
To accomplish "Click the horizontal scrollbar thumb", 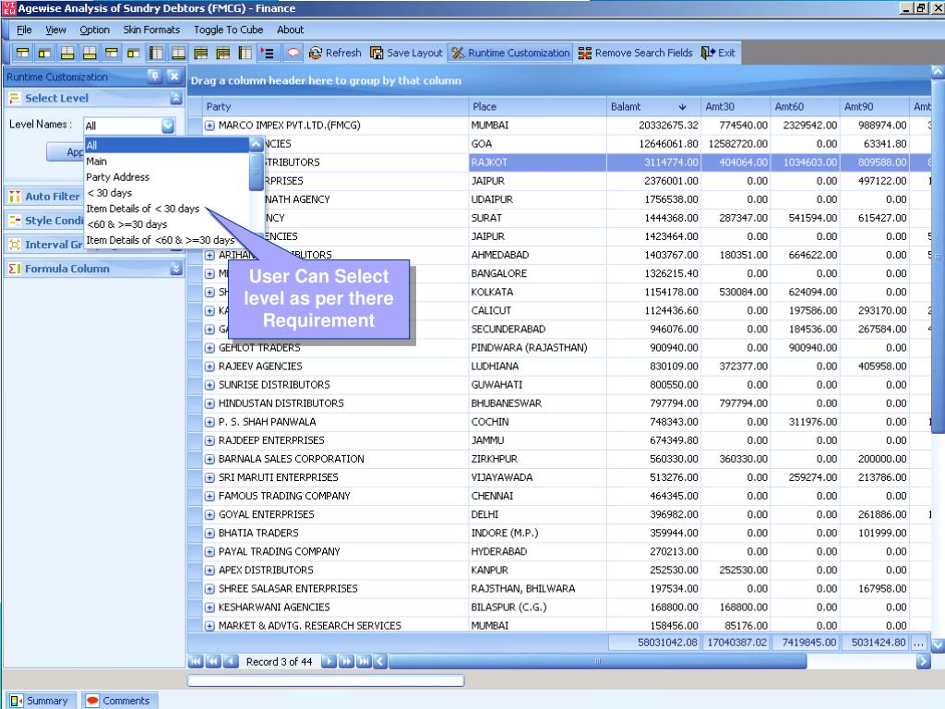I will coord(597,661).
